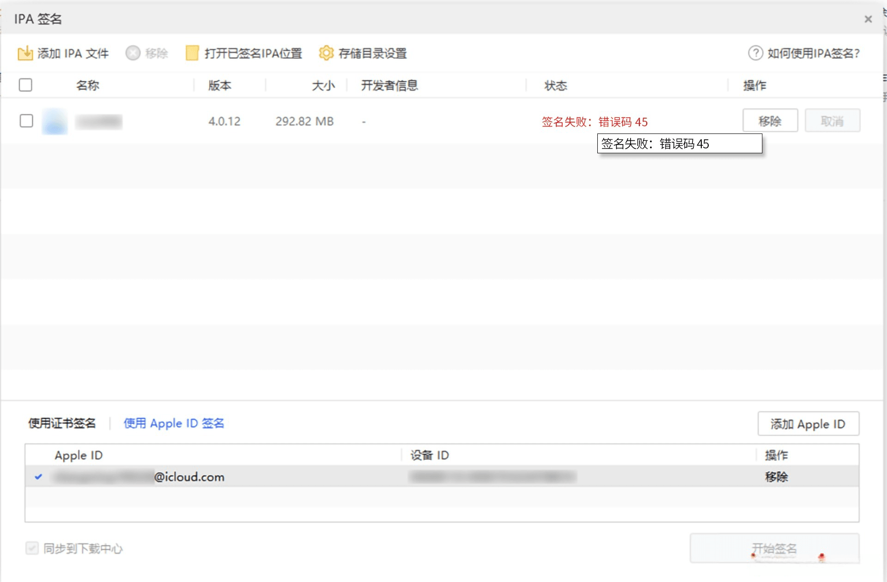Click the red 签名失败 status text

594,122
